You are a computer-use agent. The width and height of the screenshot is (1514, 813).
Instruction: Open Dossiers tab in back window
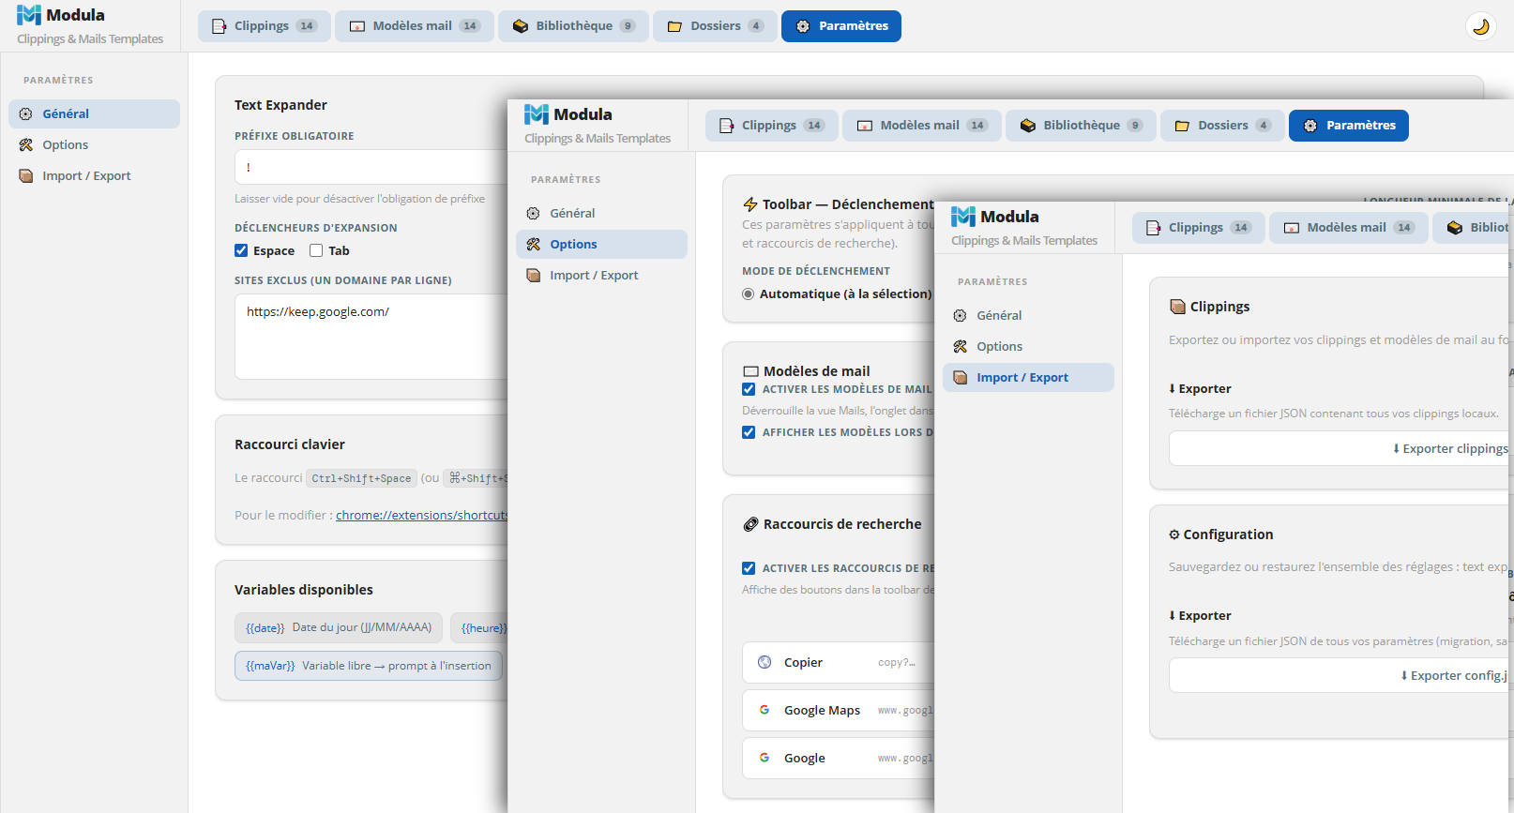point(715,26)
